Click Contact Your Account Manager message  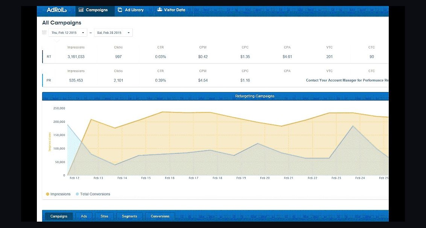pos(347,80)
